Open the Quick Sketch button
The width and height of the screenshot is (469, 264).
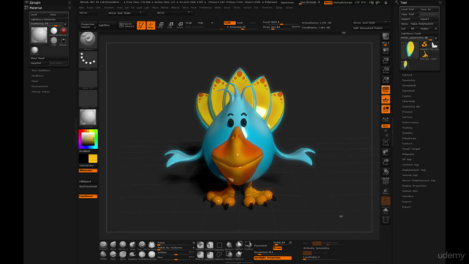tap(127, 25)
